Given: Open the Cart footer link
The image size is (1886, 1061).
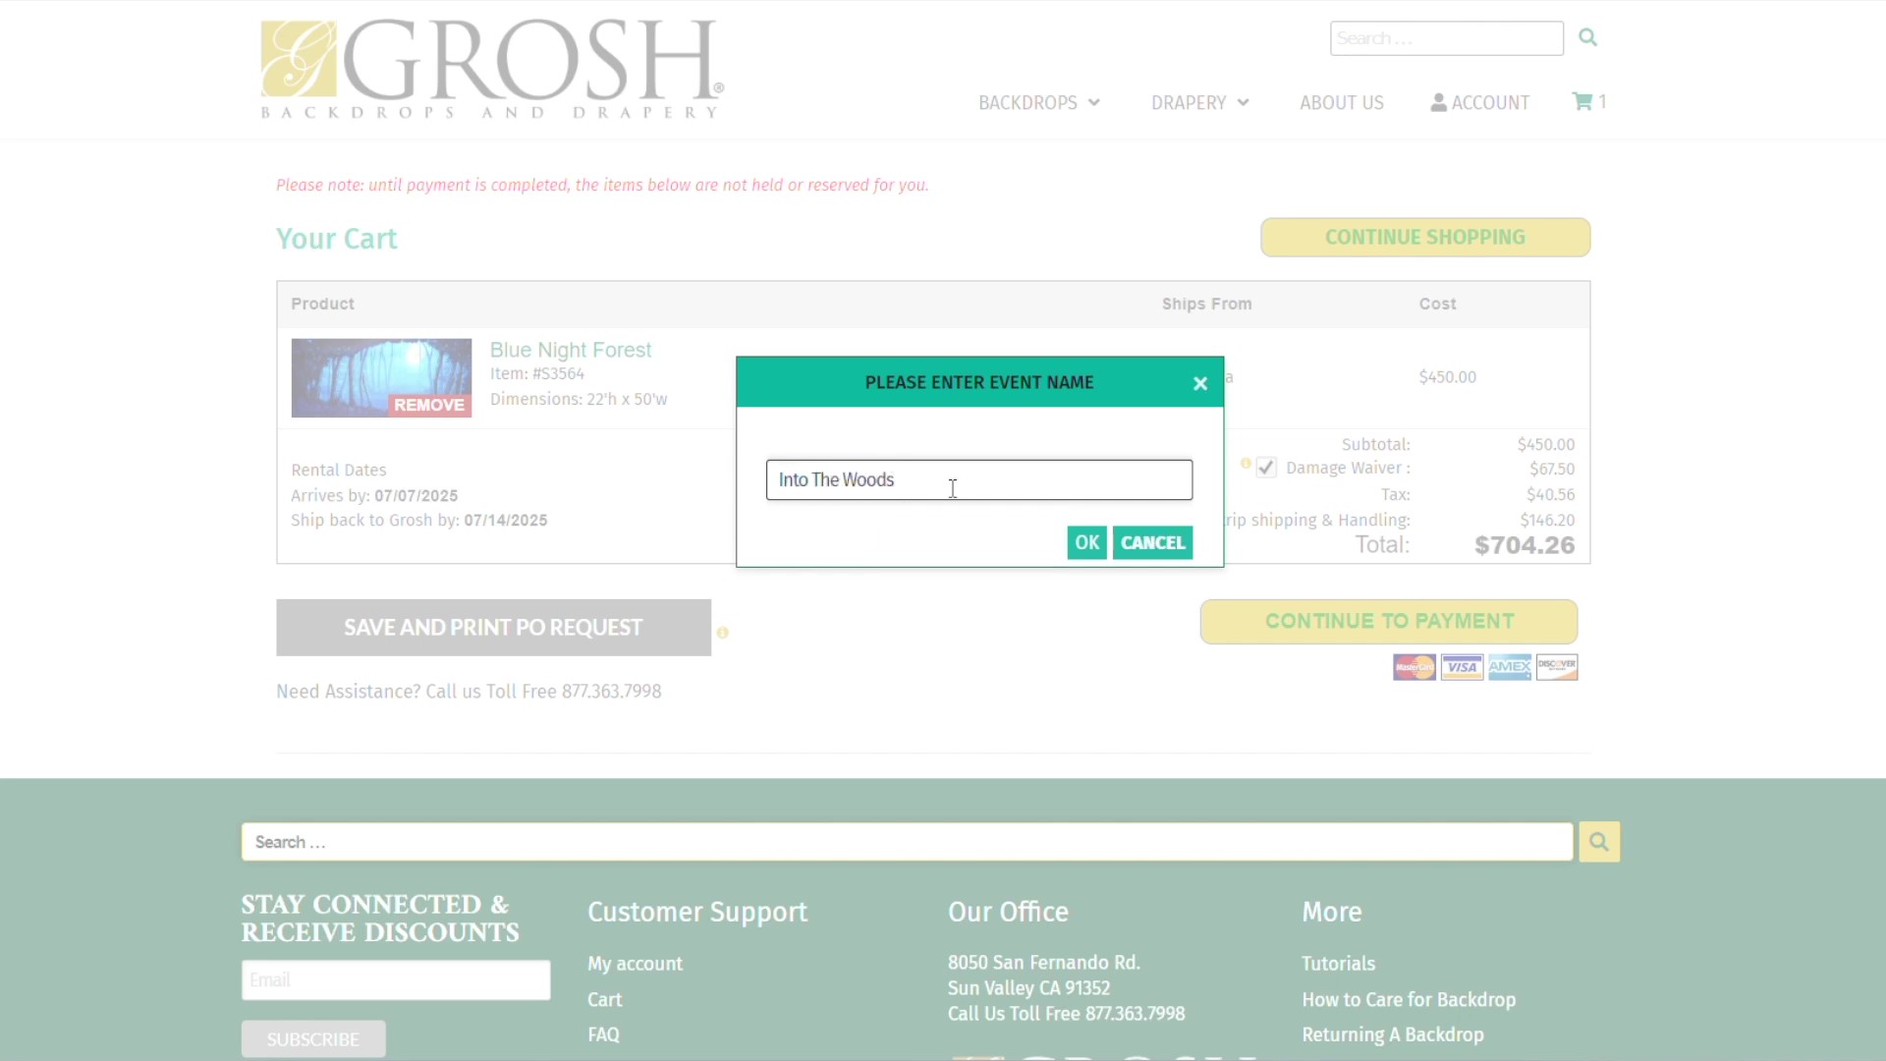Looking at the screenshot, I should click(x=604, y=1000).
